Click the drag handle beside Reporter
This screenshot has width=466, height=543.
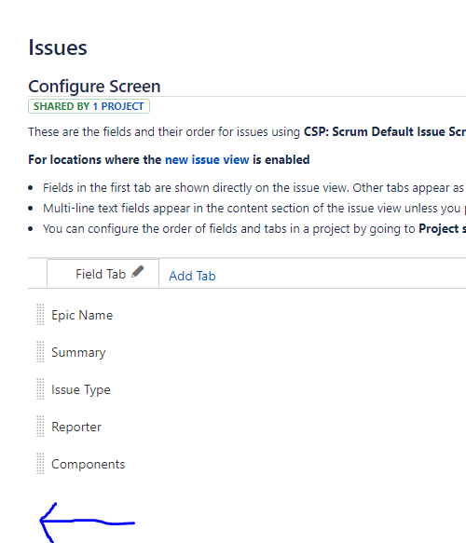coord(40,427)
